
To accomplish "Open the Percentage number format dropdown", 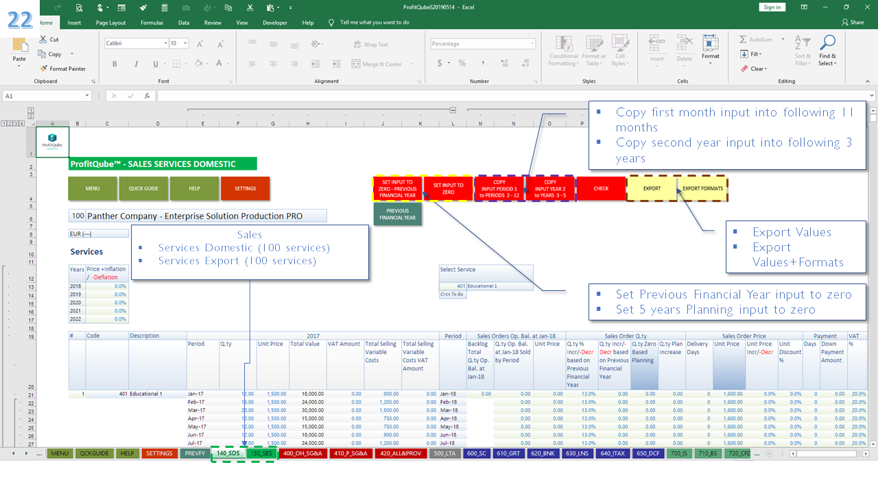I will tap(532, 44).
